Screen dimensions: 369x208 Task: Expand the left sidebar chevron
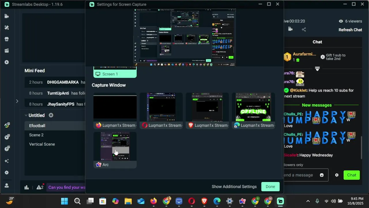click(x=17, y=101)
